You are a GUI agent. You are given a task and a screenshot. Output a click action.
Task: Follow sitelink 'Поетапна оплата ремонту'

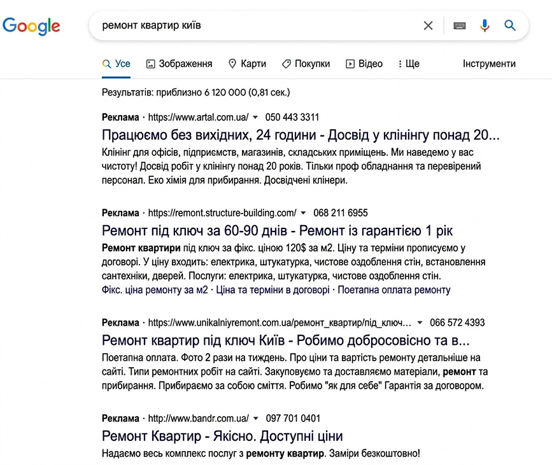coord(394,290)
